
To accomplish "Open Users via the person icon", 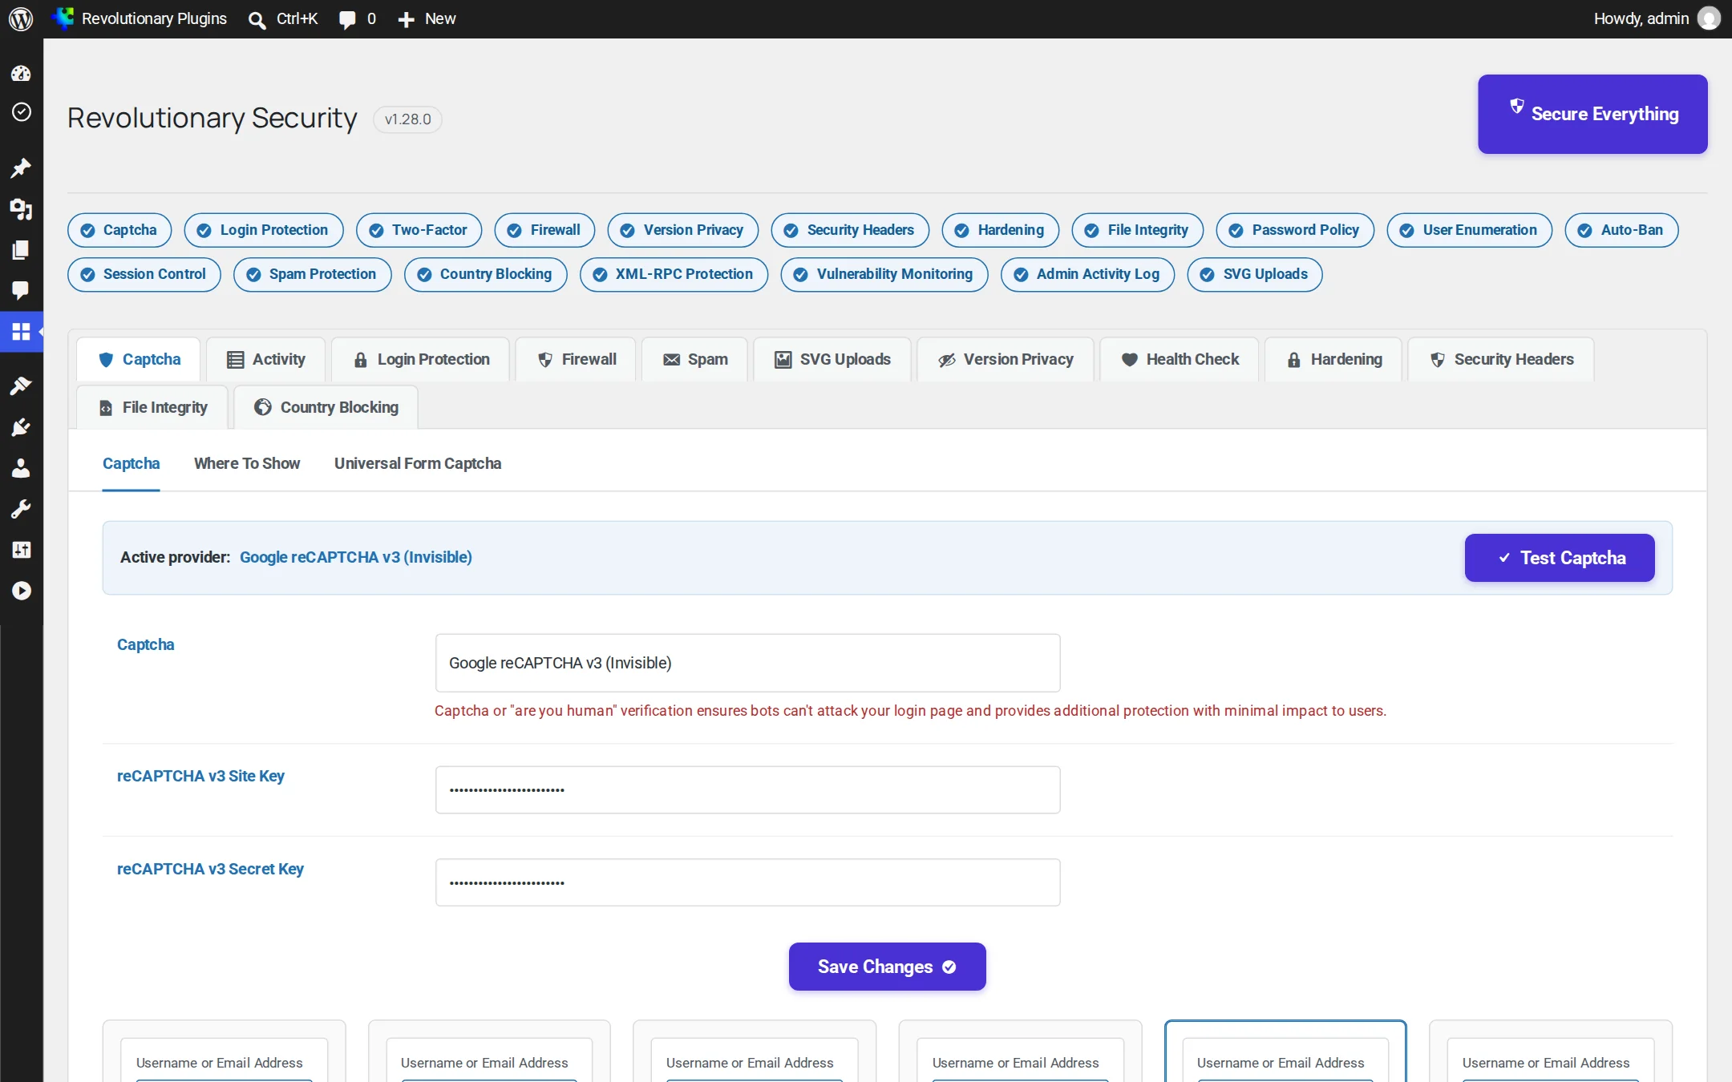I will pyautogui.click(x=21, y=468).
